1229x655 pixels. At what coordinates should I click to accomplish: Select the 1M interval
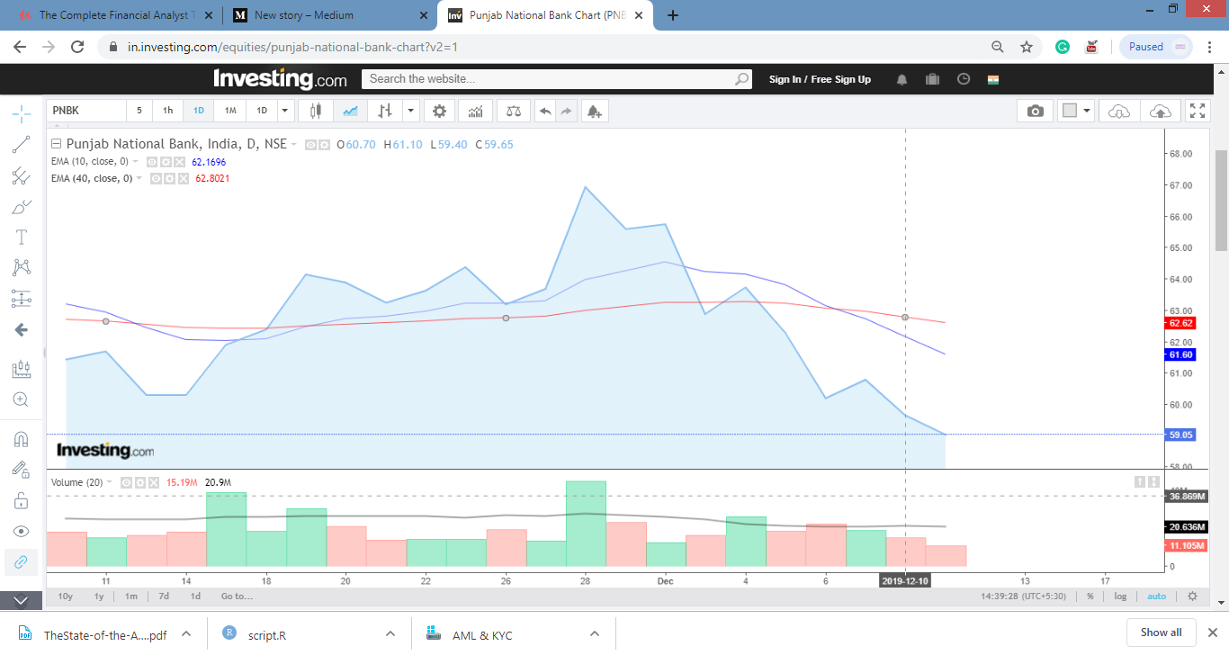click(x=230, y=111)
